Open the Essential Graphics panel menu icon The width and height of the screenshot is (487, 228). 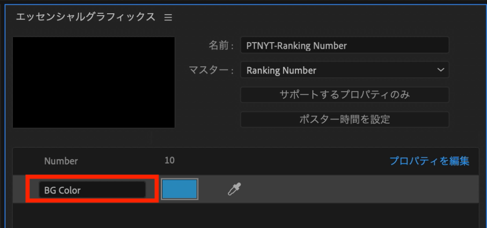(168, 18)
